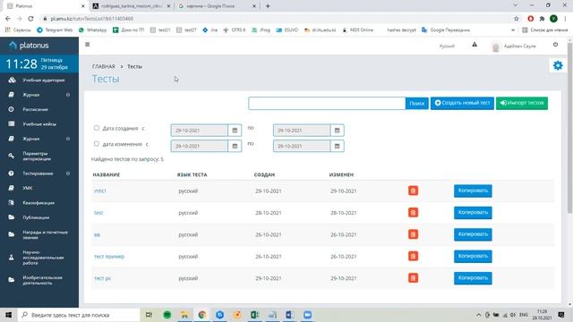Open the тест пример test link
Image resolution: width=573 pixels, height=322 pixels.
pyautogui.click(x=109, y=257)
